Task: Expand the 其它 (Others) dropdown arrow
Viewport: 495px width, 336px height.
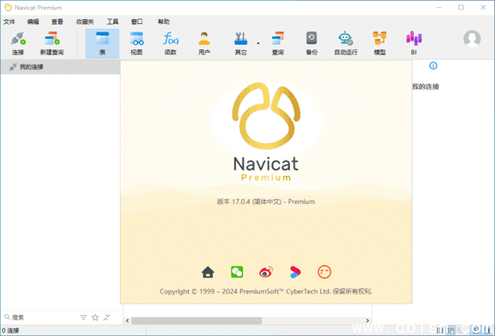Action: point(258,44)
